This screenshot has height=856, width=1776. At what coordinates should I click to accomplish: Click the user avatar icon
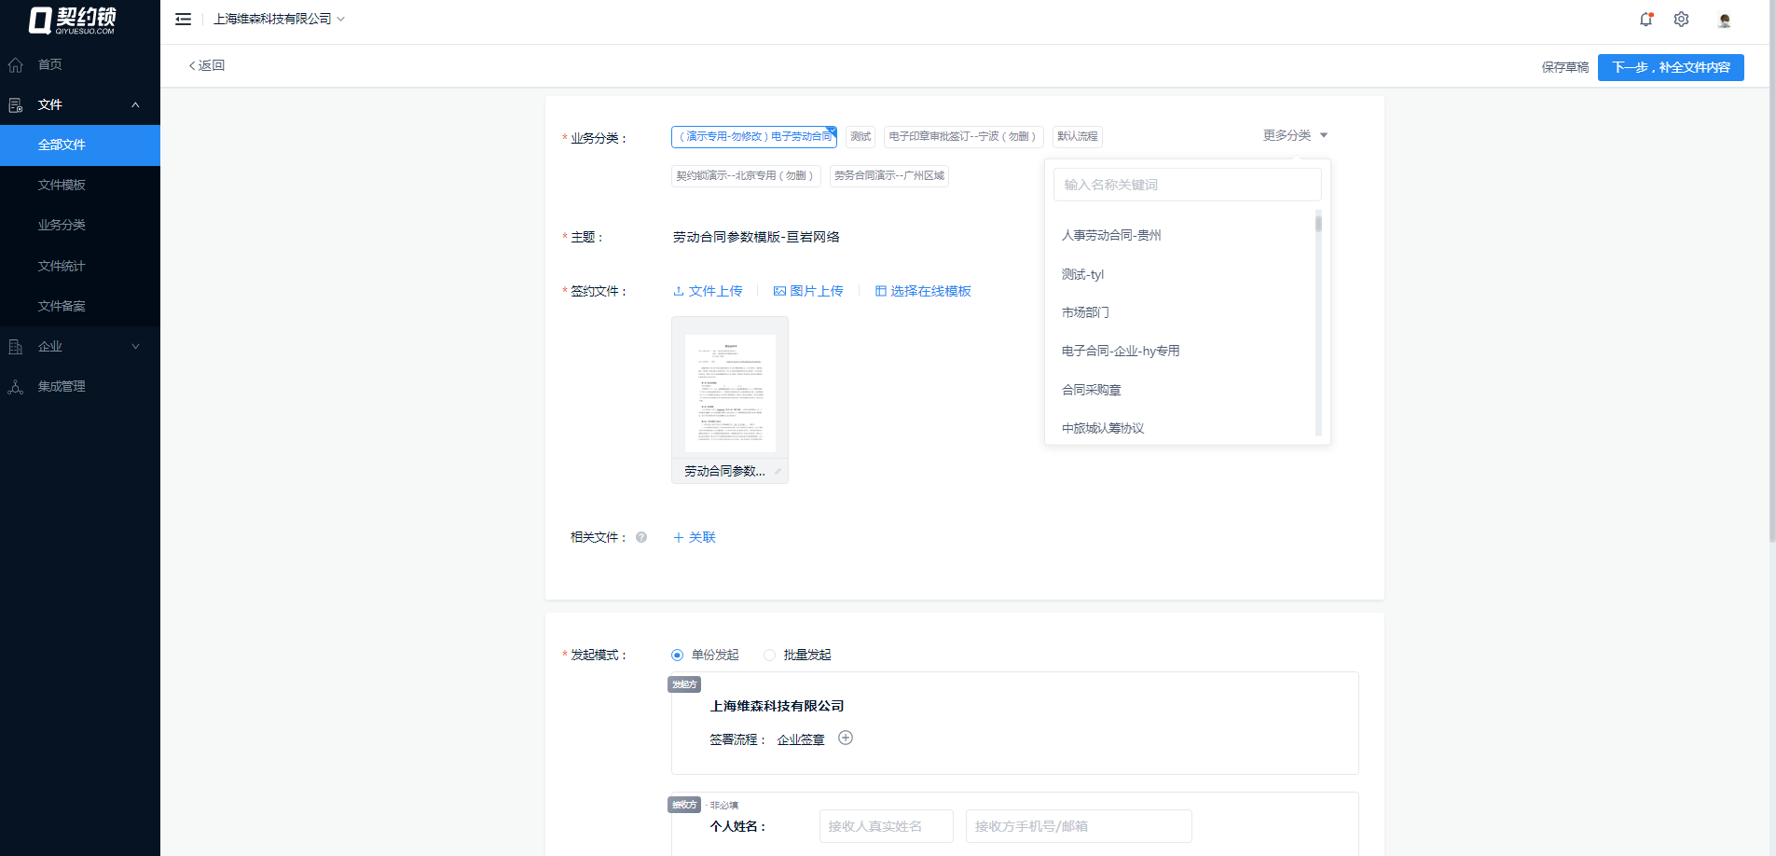click(1725, 20)
